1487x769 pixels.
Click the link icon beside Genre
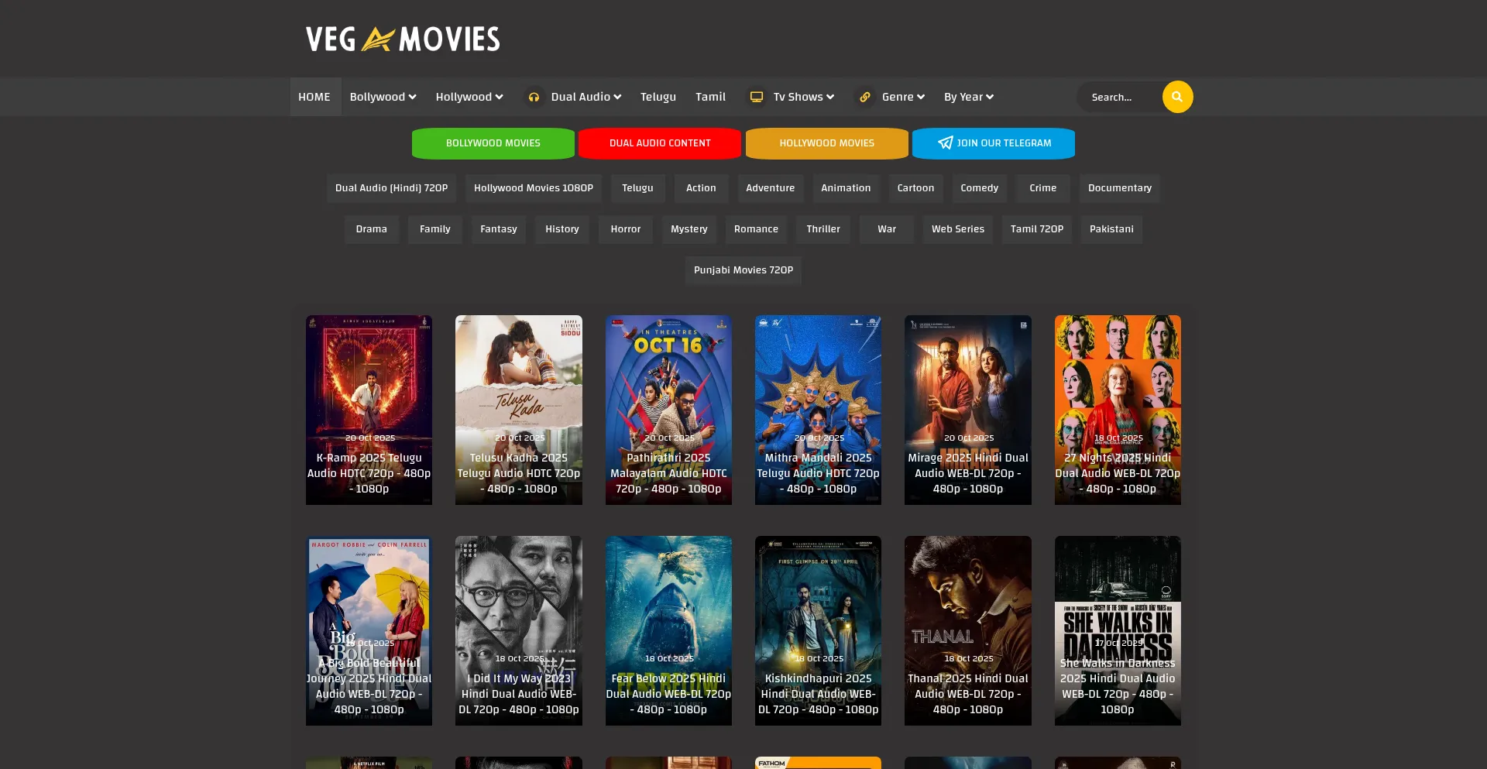[x=866, y=97]
